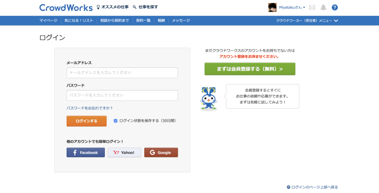This screenshot has width=379, height=193.
Task: Log in with the Yahoo! button
Action: point(124,152)
